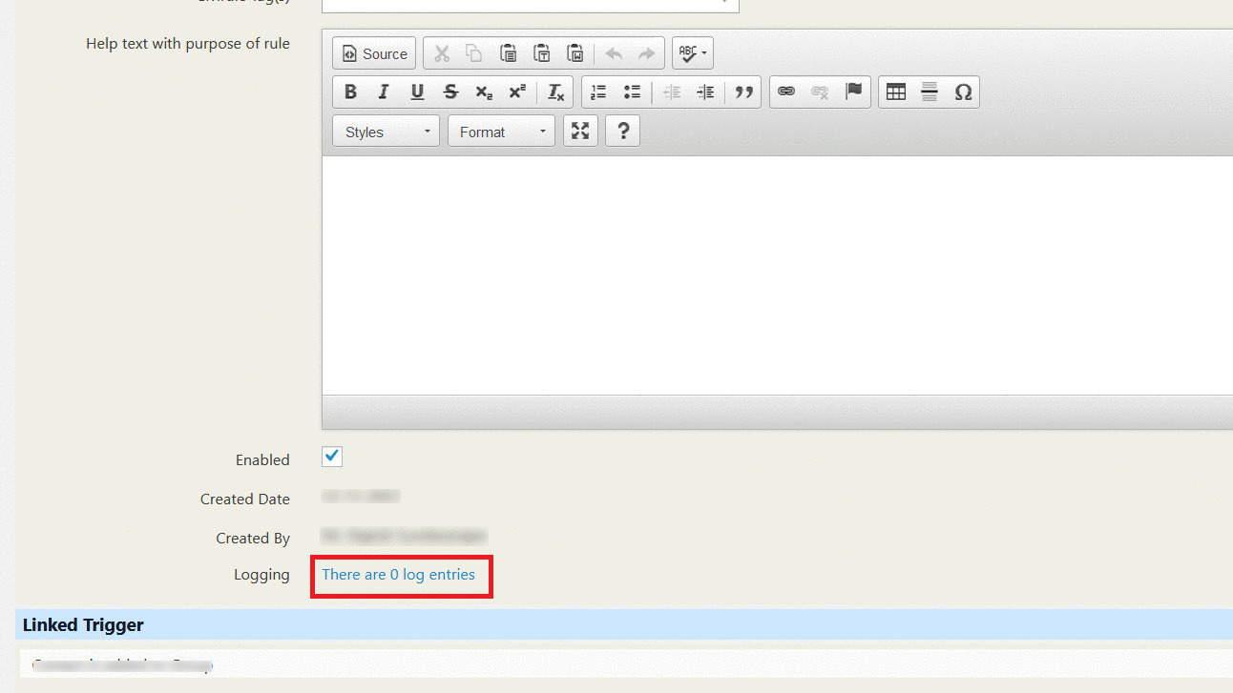1233x693 pixels.
Task: Open the spell check ABC dropdown
Action: [x=693, y=54]
